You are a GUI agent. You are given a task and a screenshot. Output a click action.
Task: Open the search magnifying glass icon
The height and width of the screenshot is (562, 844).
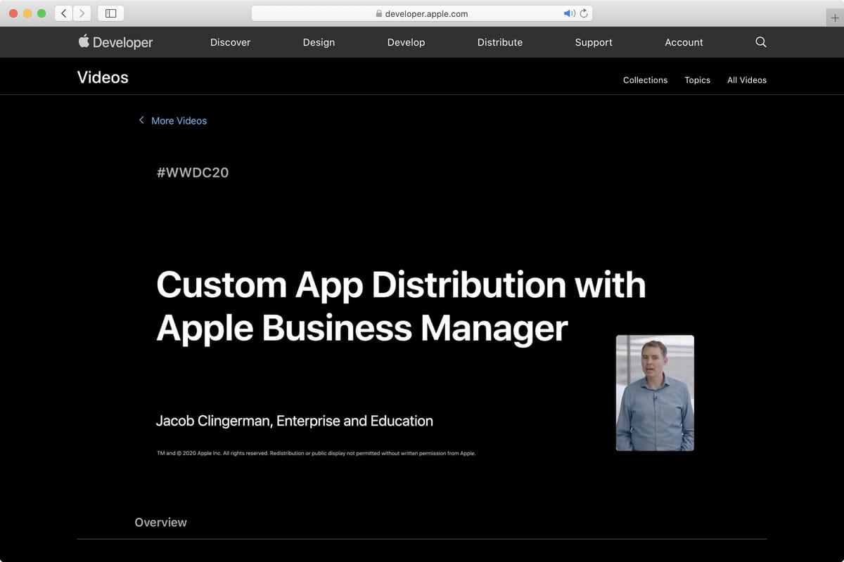(x=760, y=42)
